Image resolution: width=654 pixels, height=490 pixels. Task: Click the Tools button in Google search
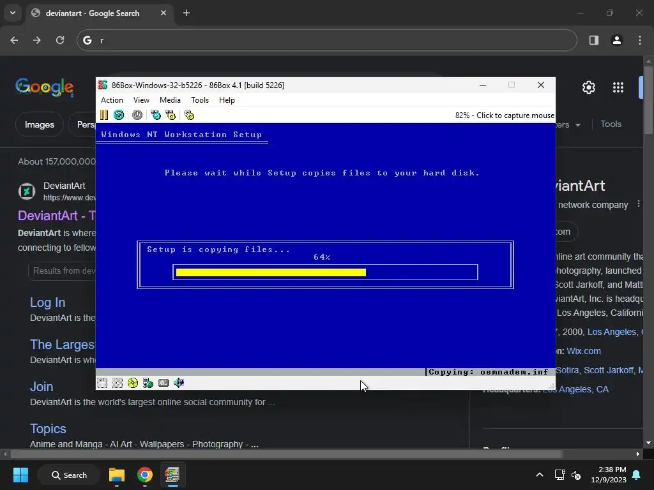click(611, 124)
